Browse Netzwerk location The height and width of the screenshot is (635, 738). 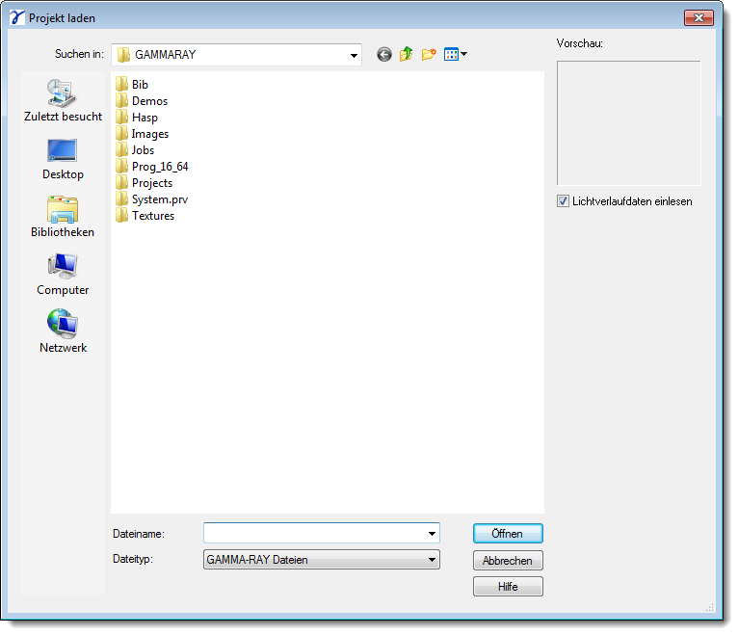point(63,332)
